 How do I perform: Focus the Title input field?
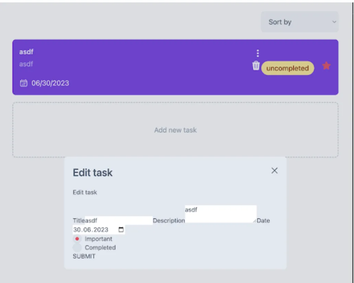click(x=119, y=220)
